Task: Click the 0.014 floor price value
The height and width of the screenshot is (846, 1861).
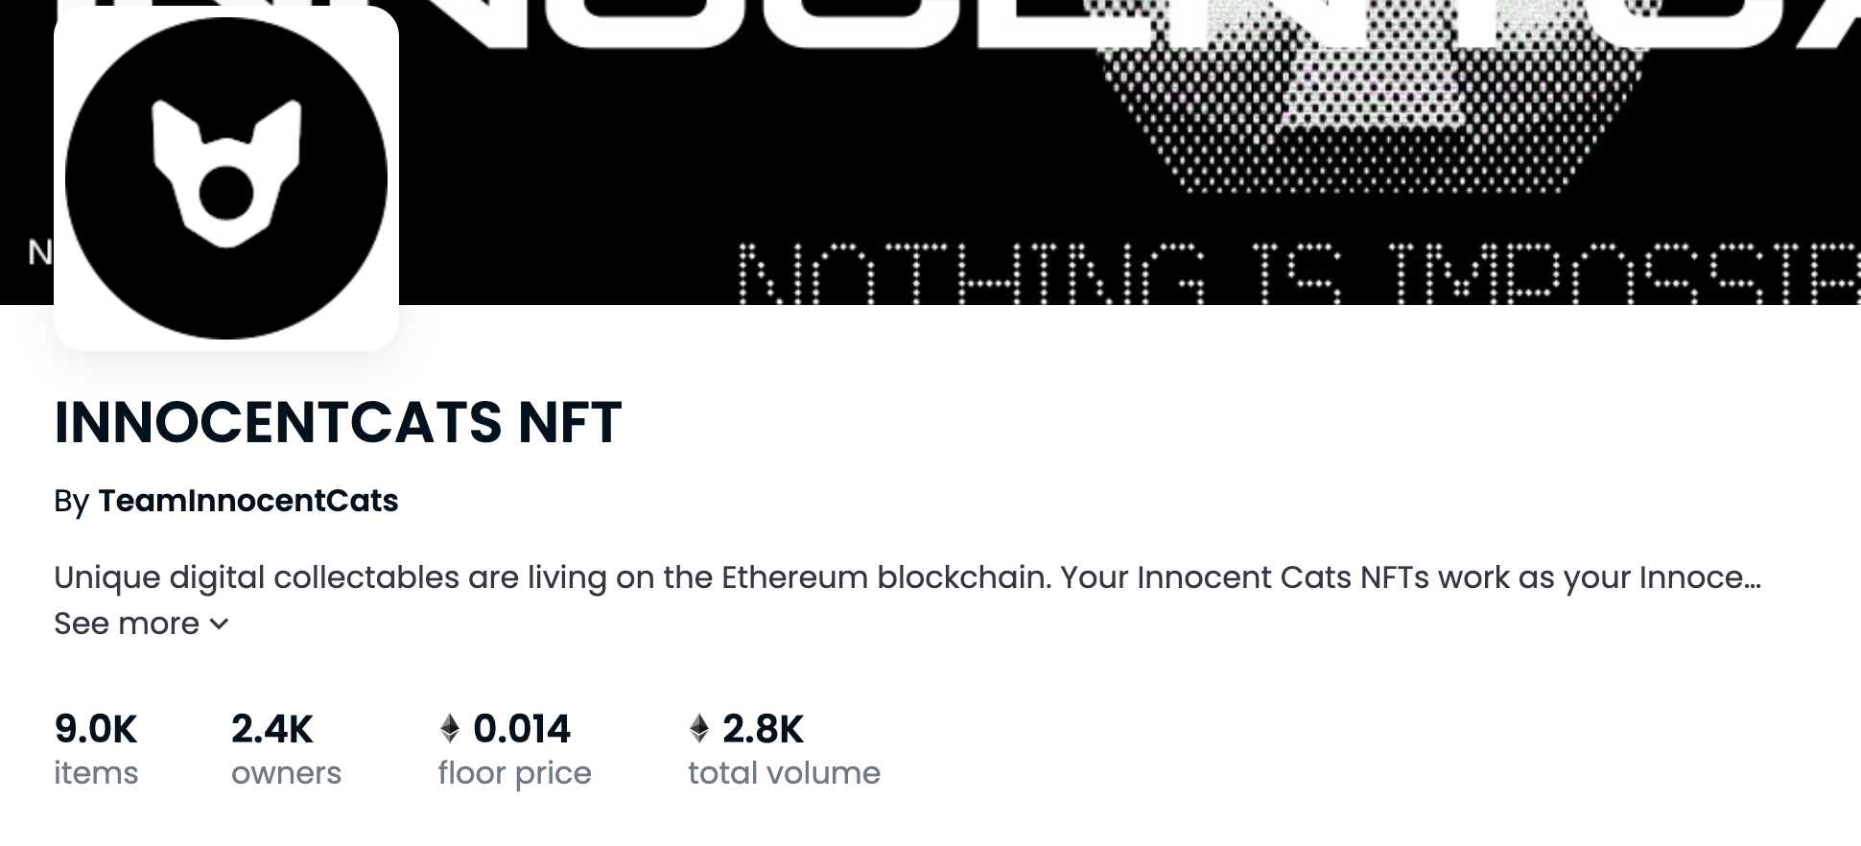Action: pyautogui.click(x=522, y=729)
